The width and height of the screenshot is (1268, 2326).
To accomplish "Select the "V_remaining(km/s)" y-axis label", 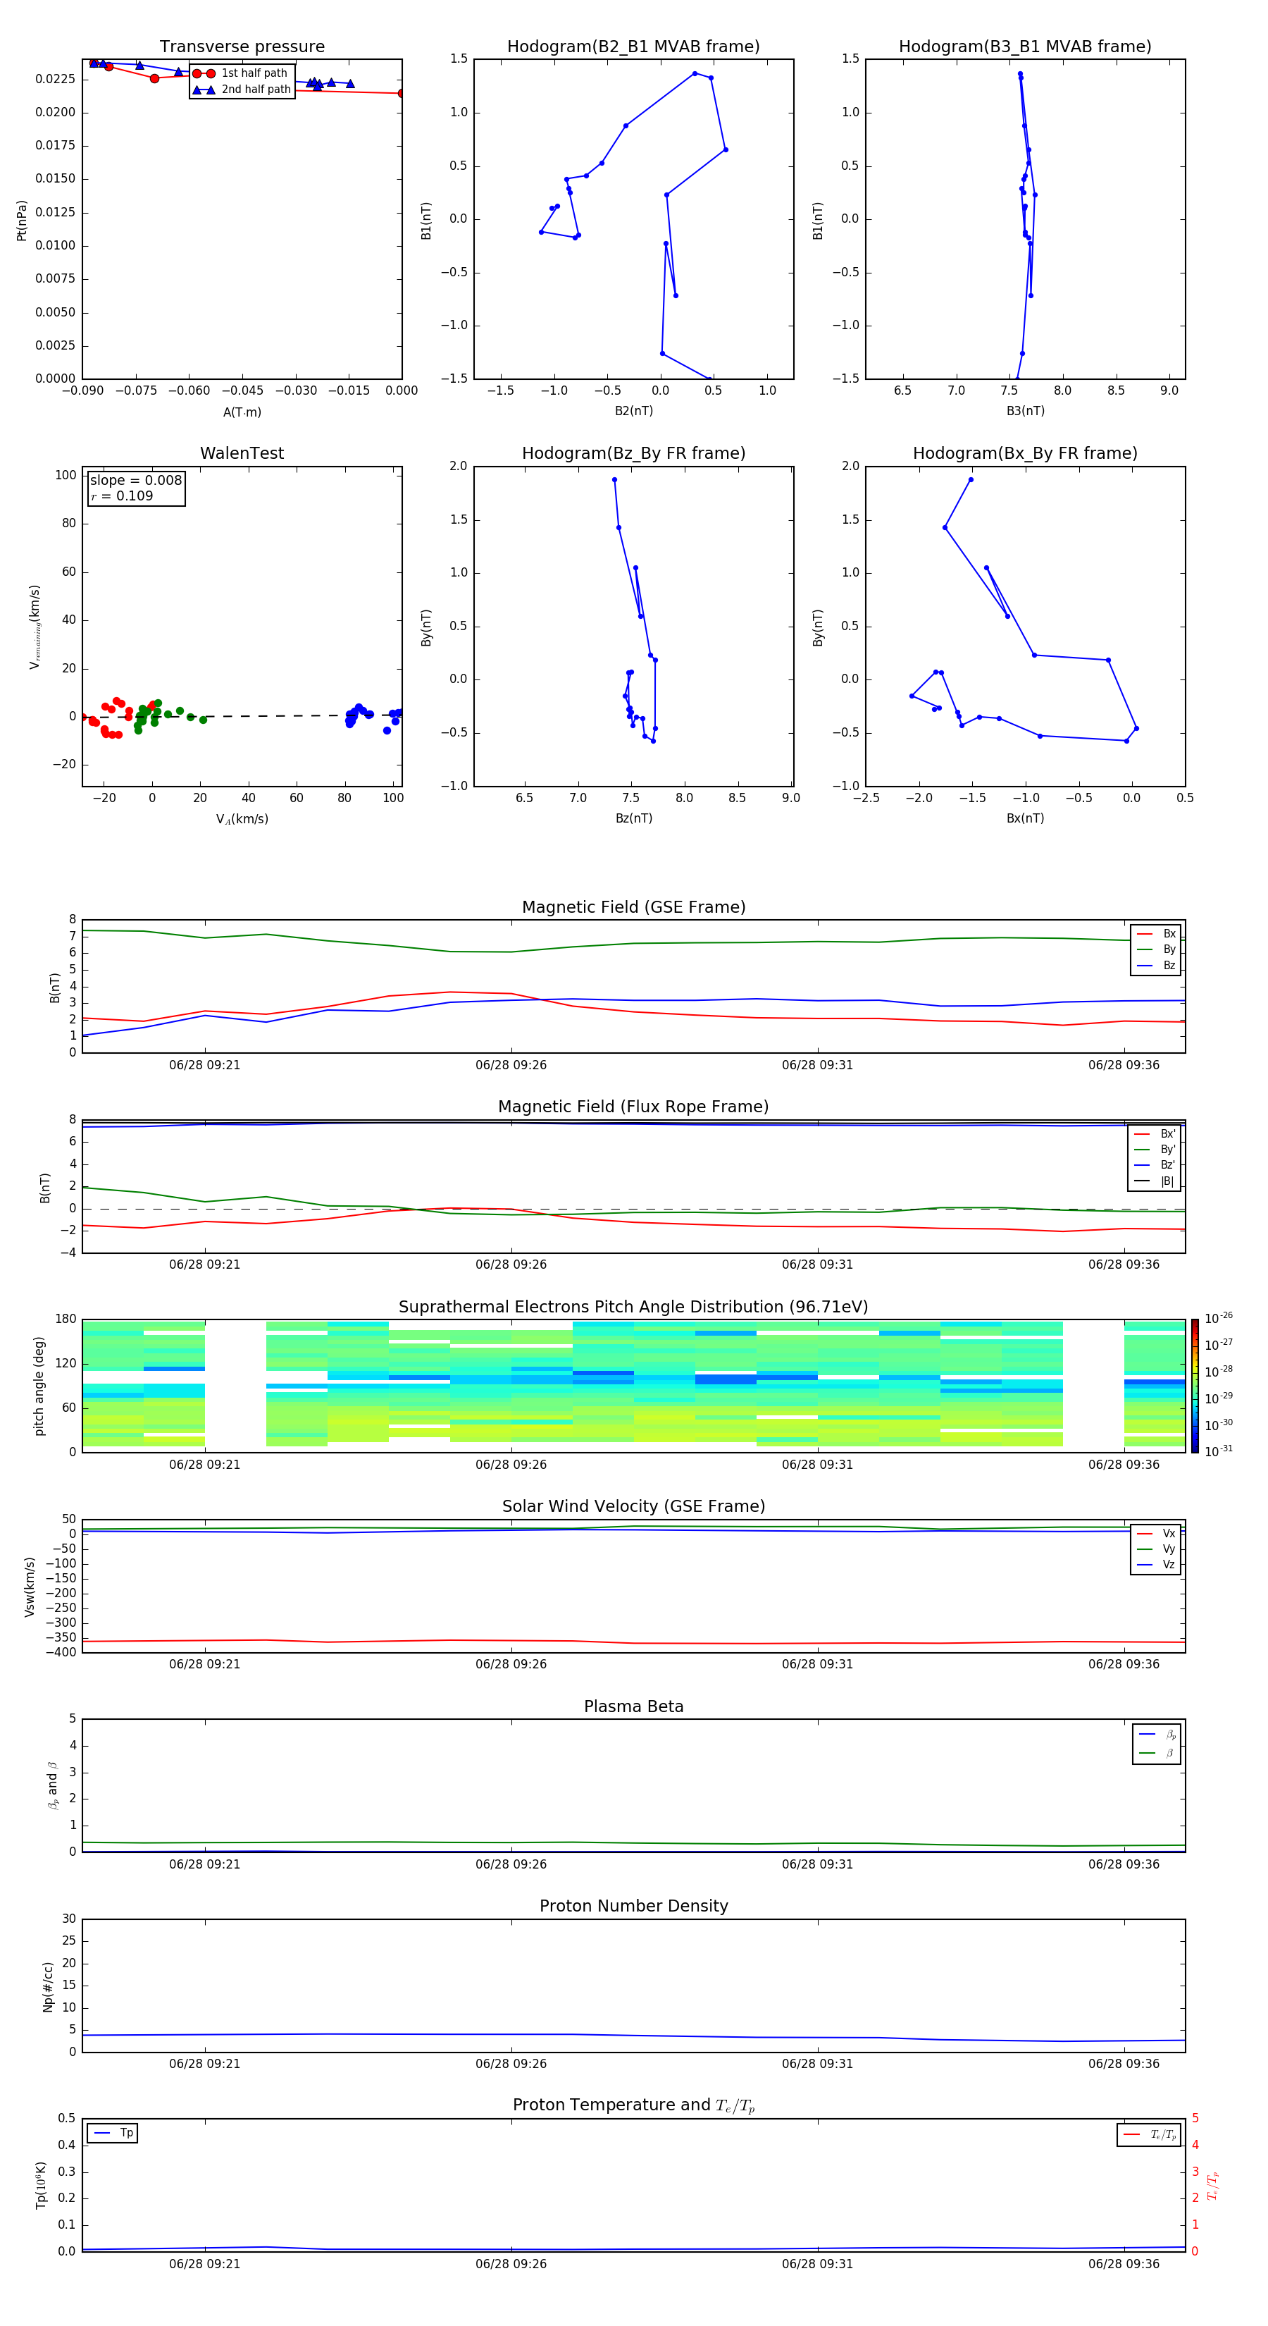I will click(35, 627).
